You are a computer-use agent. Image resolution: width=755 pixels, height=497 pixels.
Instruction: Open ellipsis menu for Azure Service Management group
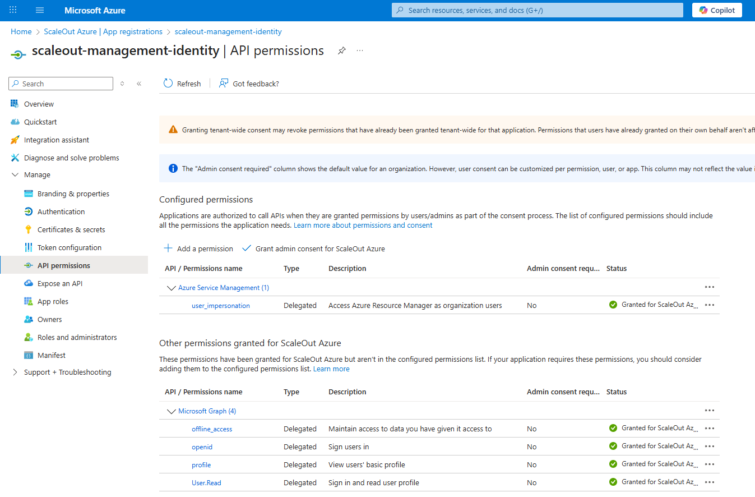pyautogui.click(x=710, y=287)
